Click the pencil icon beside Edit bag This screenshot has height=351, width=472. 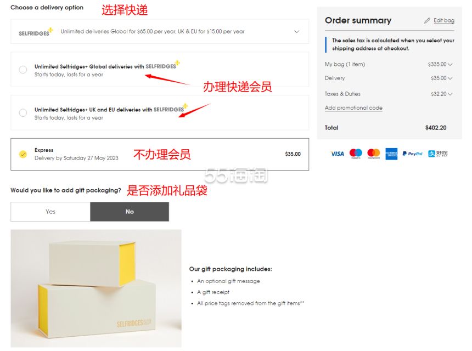pyautogui.click(x=427, y=20)
